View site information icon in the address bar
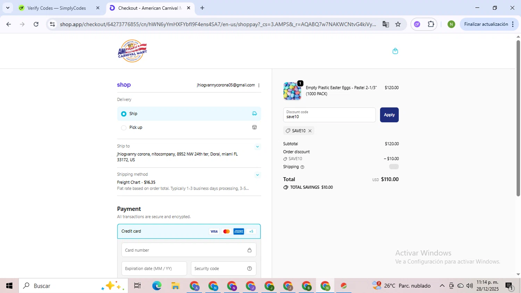 52,24
